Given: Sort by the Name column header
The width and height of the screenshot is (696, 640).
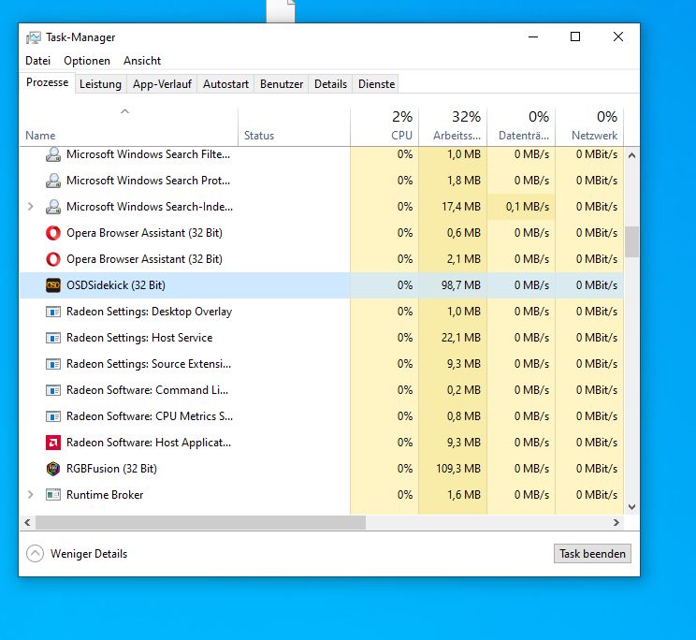Looking at the screenshot, I should click(129, 127).
